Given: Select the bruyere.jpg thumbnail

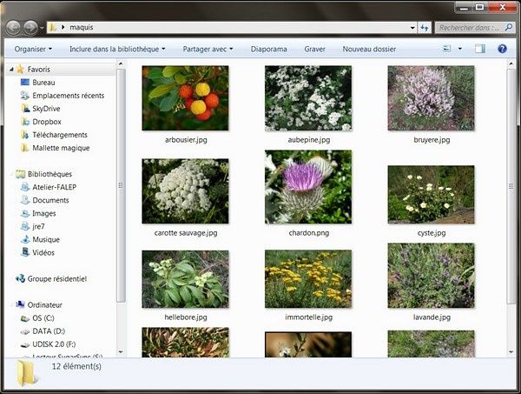Looking at the screenshot, I should coord(431,97).
